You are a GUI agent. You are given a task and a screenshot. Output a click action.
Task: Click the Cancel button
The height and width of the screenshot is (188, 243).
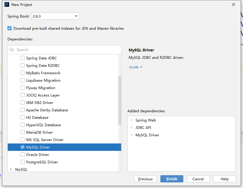(x=198, y=179)
